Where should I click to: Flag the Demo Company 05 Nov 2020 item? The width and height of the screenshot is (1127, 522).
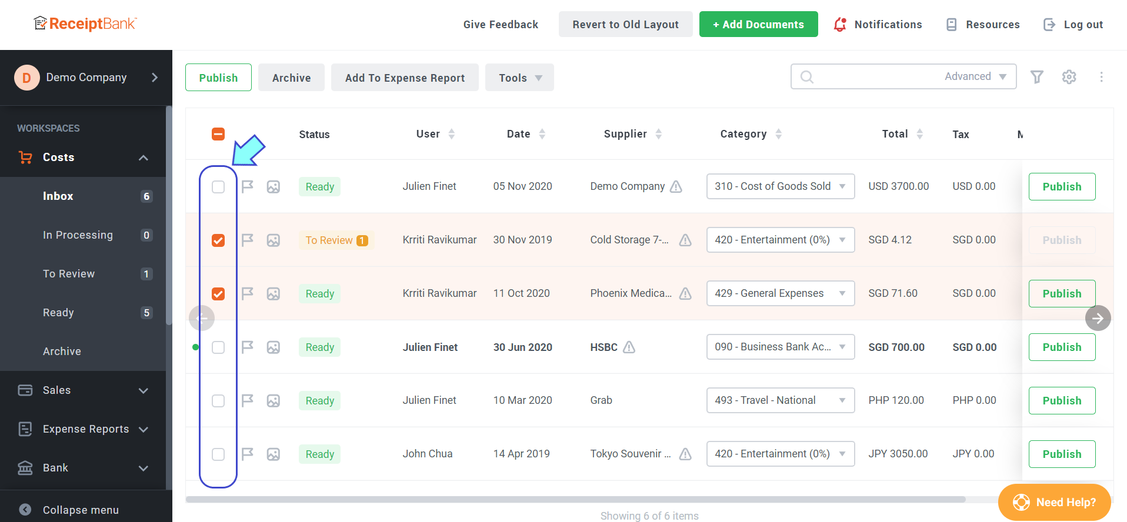pos(248,186)
